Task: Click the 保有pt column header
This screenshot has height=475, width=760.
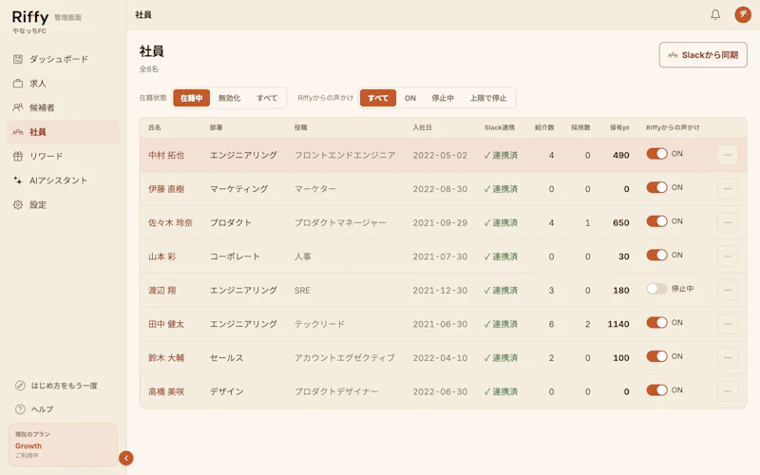Action: [x=619, y=127]
